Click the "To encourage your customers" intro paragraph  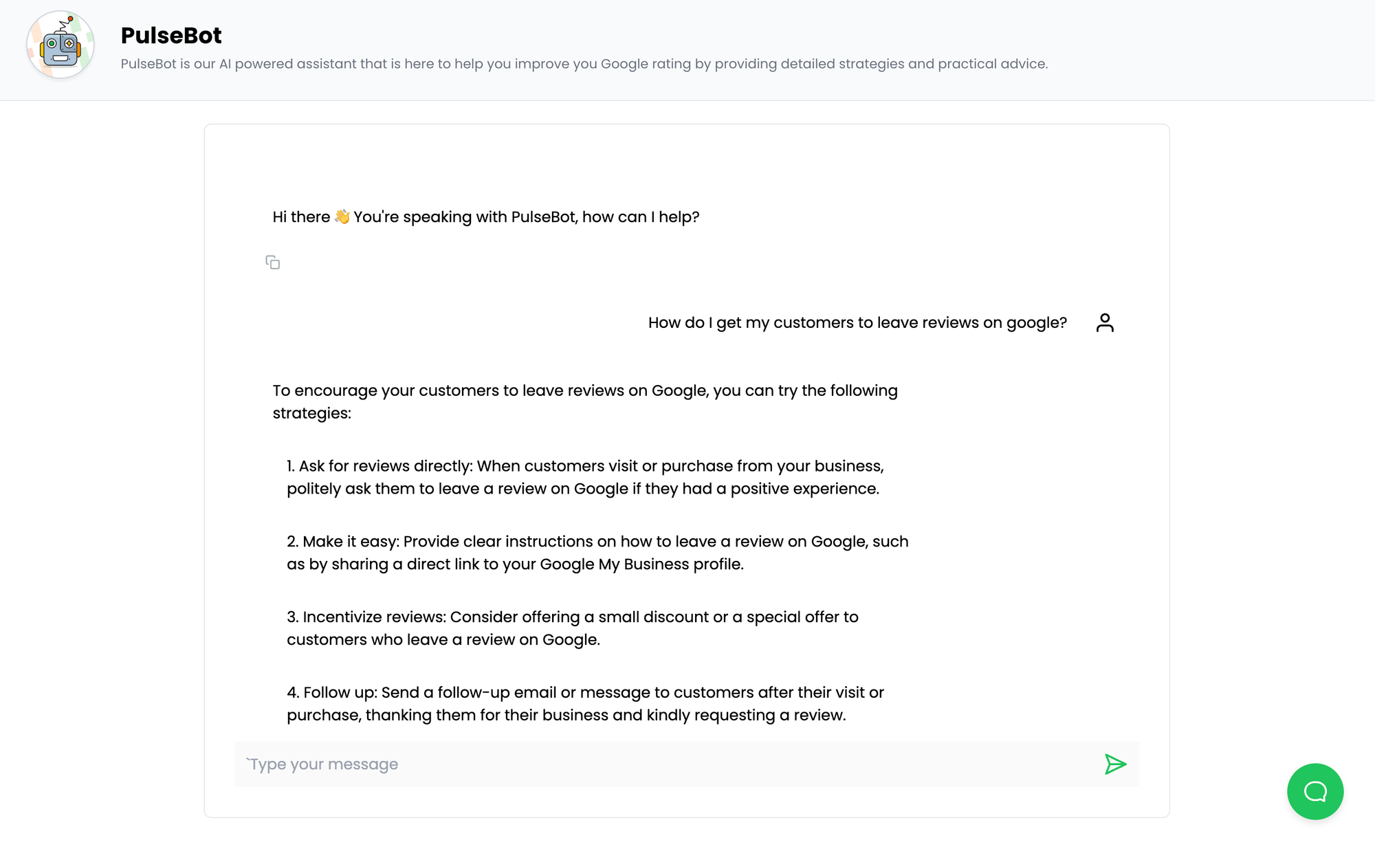tap(584, 391)
